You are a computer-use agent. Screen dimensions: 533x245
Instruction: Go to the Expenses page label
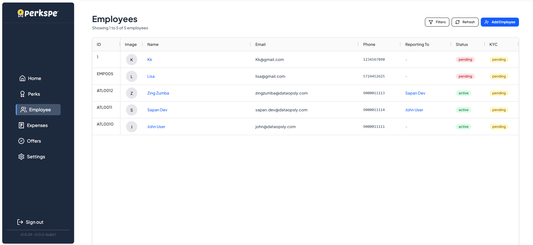[37, 125]
